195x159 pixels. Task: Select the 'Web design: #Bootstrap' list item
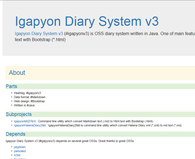[x=29, y=101]
